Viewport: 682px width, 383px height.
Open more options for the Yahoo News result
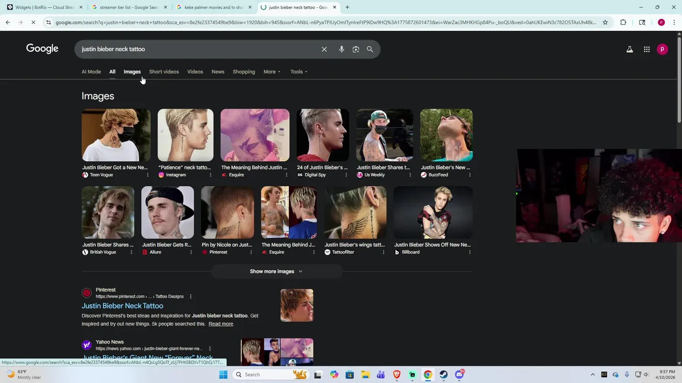(209, 348)
